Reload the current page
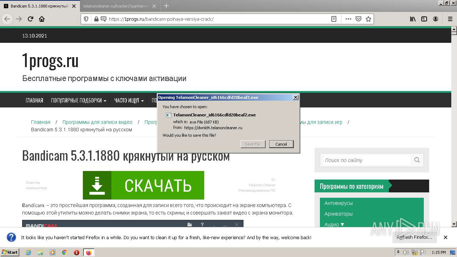Viewport: 457px width, 257px height. (30, 19)
